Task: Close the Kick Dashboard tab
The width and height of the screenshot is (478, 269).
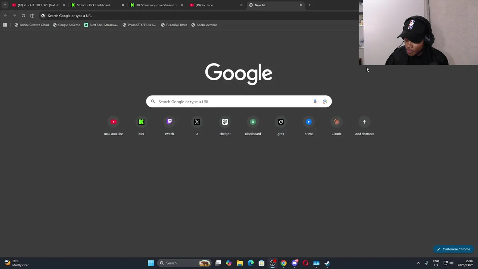Action: [123, 5]
